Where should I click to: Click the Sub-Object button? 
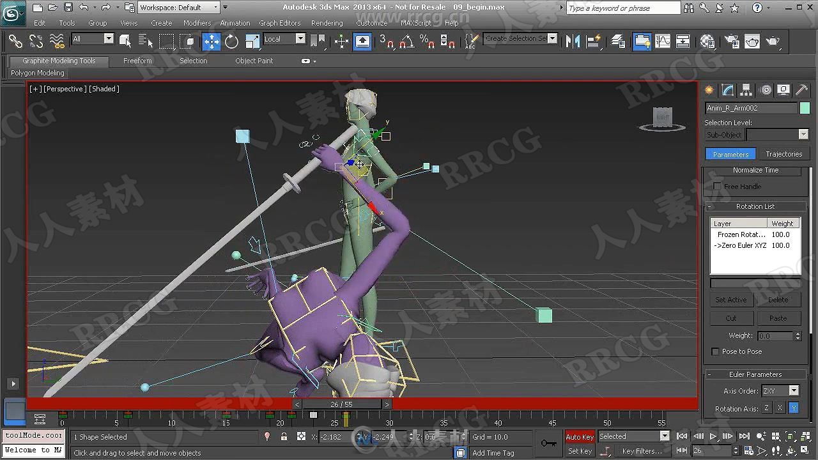pyautogui.click(x=724, y=134)
